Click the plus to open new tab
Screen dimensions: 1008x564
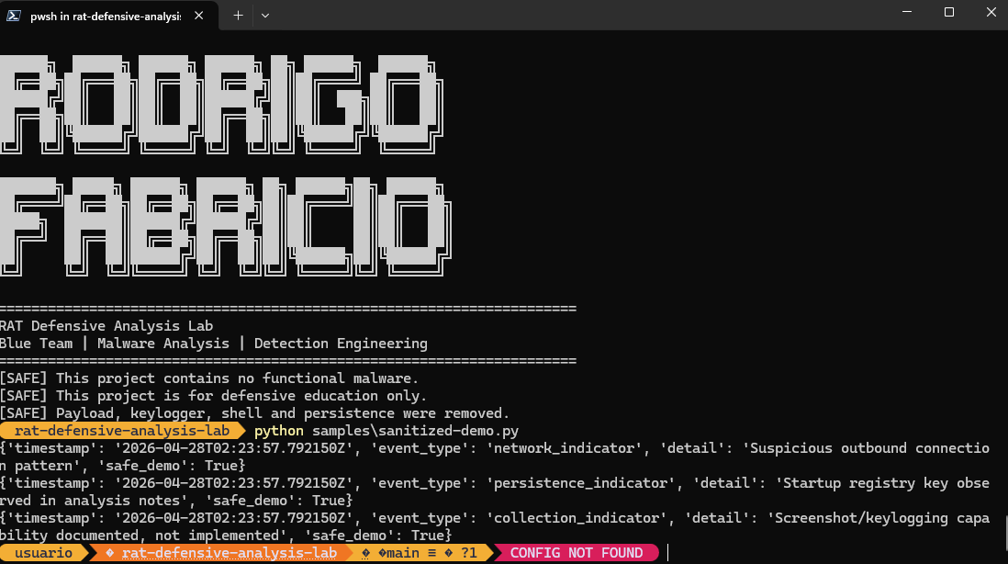coord(237,15)
